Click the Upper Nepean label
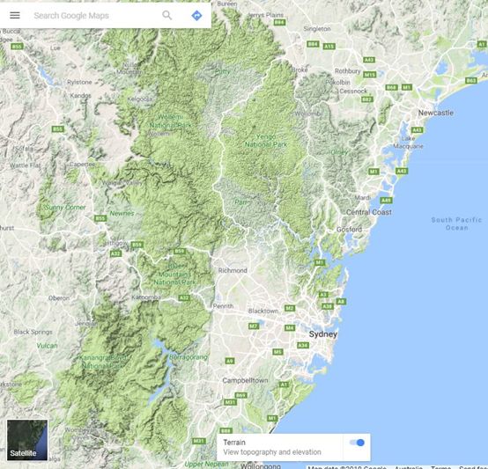488x469 pixels. [207, 464]
